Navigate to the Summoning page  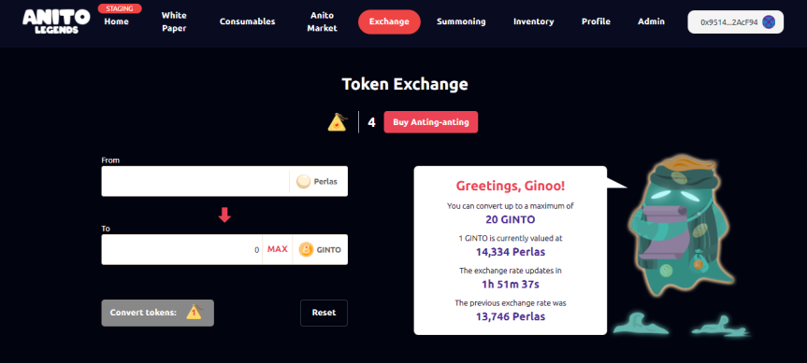[x=461, y=21]
